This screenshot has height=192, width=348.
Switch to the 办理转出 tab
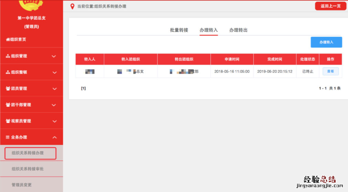point(238,30)
